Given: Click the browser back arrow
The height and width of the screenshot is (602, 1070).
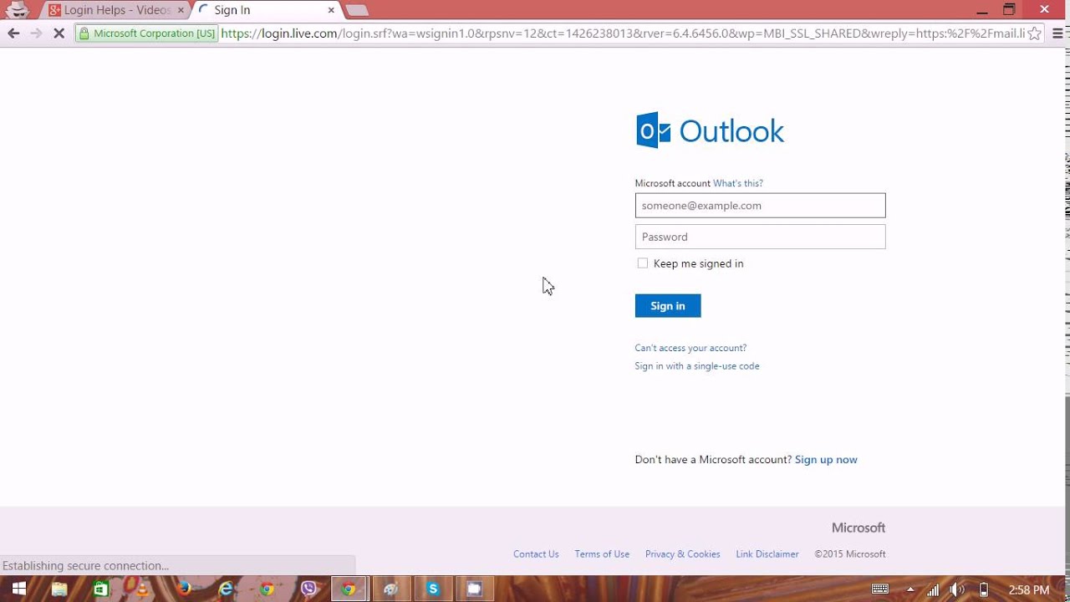Looking at the screenshot, I should (x=13, y=33).
